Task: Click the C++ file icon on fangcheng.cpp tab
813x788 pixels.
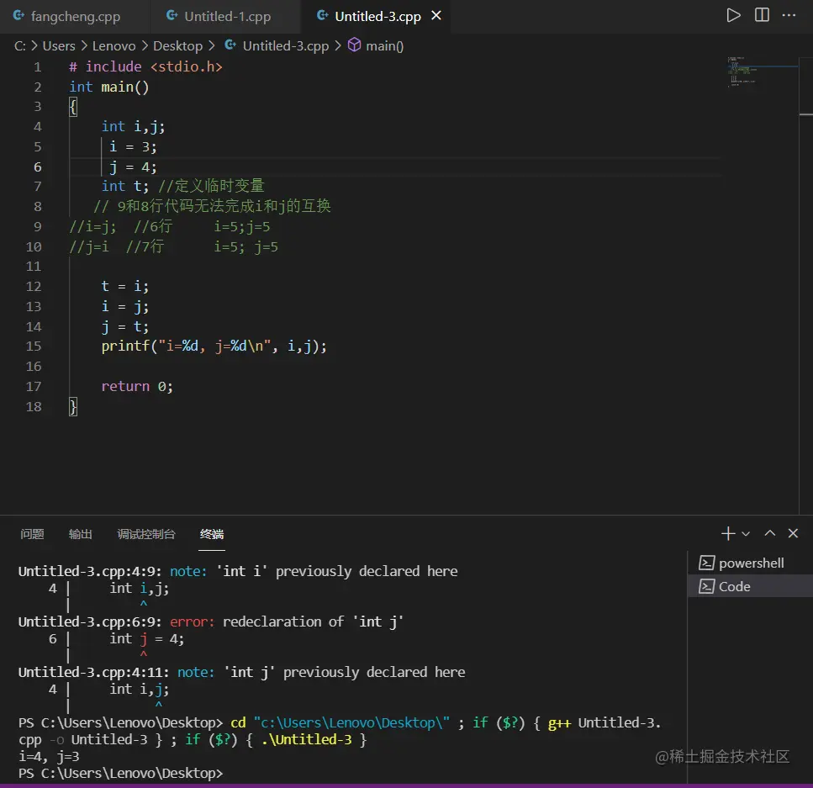Action: pyautogui.click(x=18, y=16)
